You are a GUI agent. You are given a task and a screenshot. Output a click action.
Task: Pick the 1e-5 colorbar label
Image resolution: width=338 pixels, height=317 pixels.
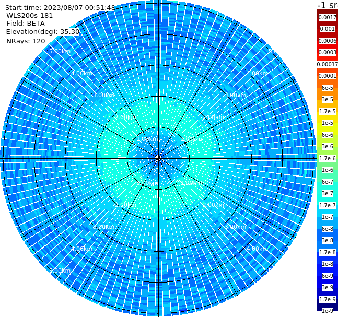coord(328,123)
